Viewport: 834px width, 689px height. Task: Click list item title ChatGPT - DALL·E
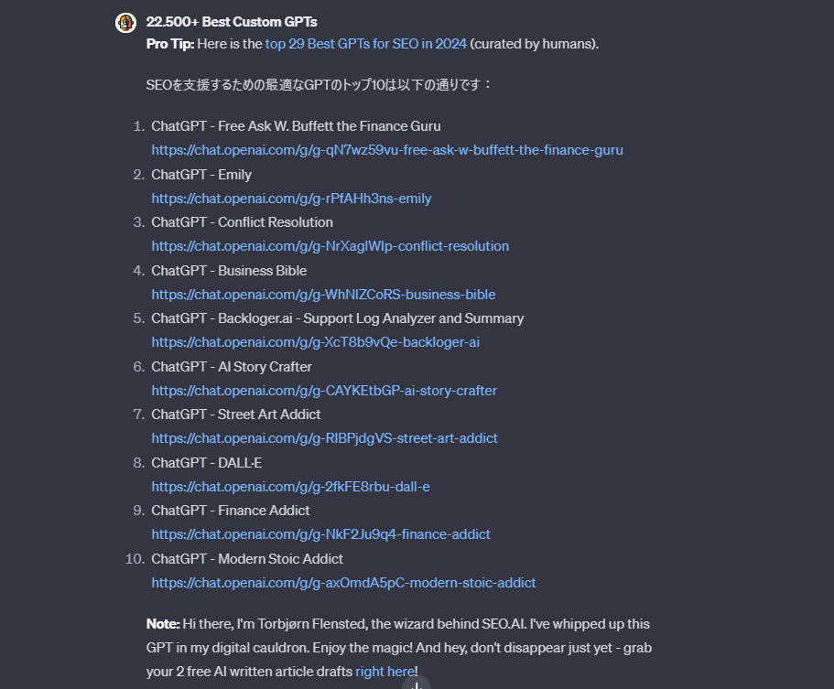206,463
